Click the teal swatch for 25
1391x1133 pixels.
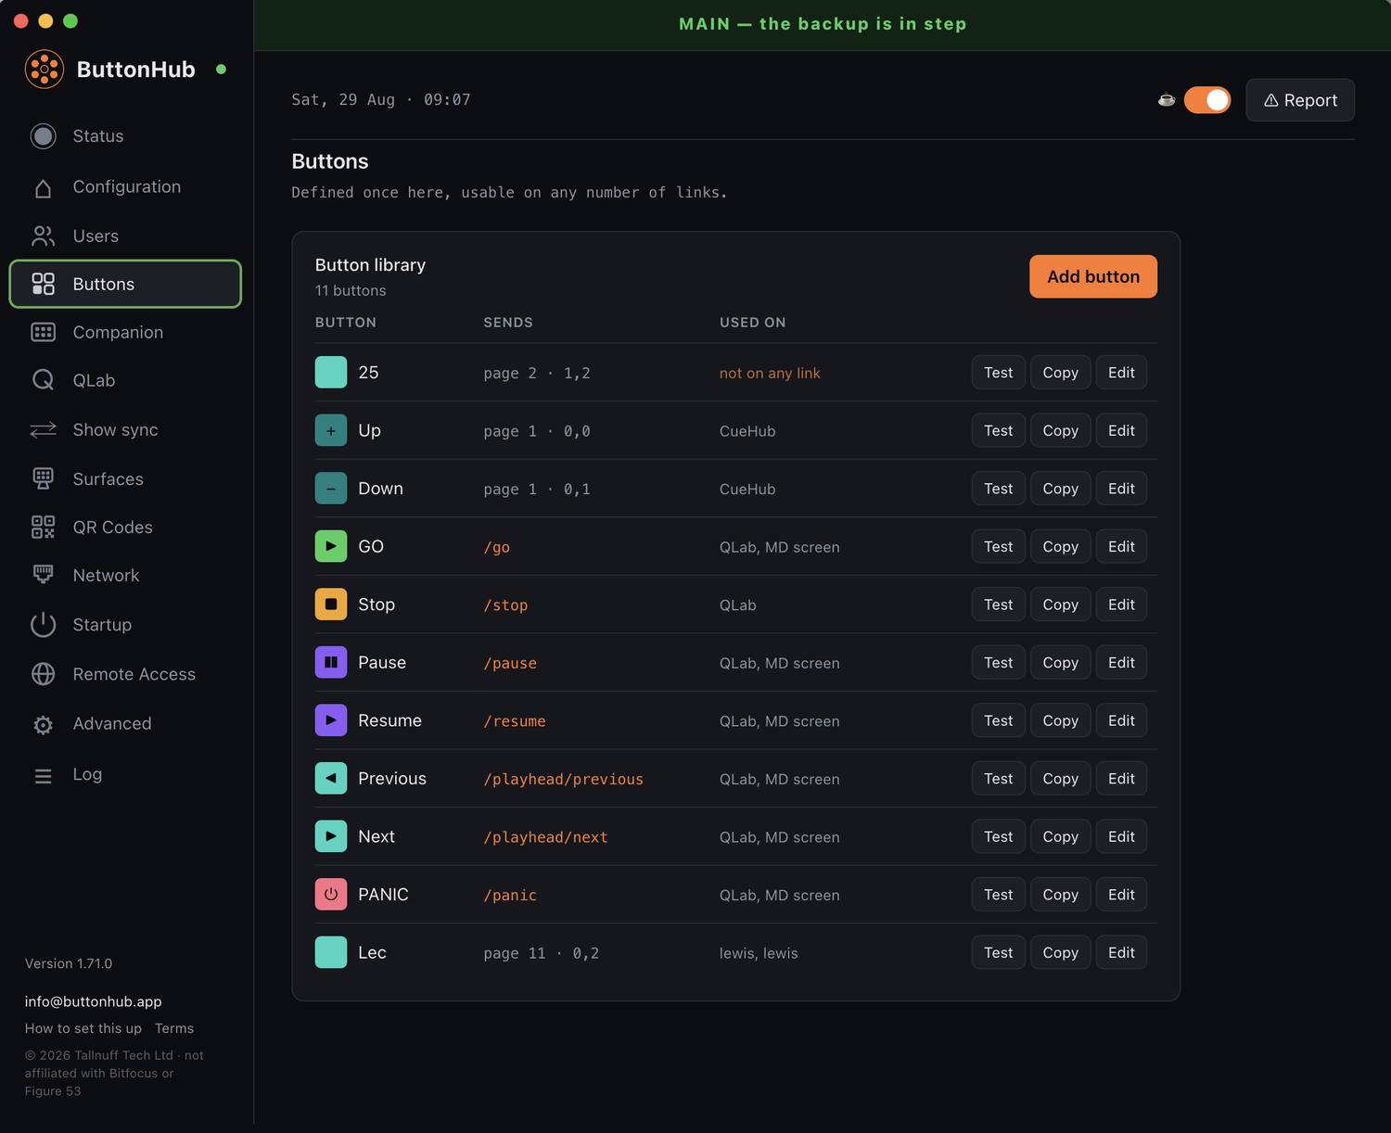331,373
